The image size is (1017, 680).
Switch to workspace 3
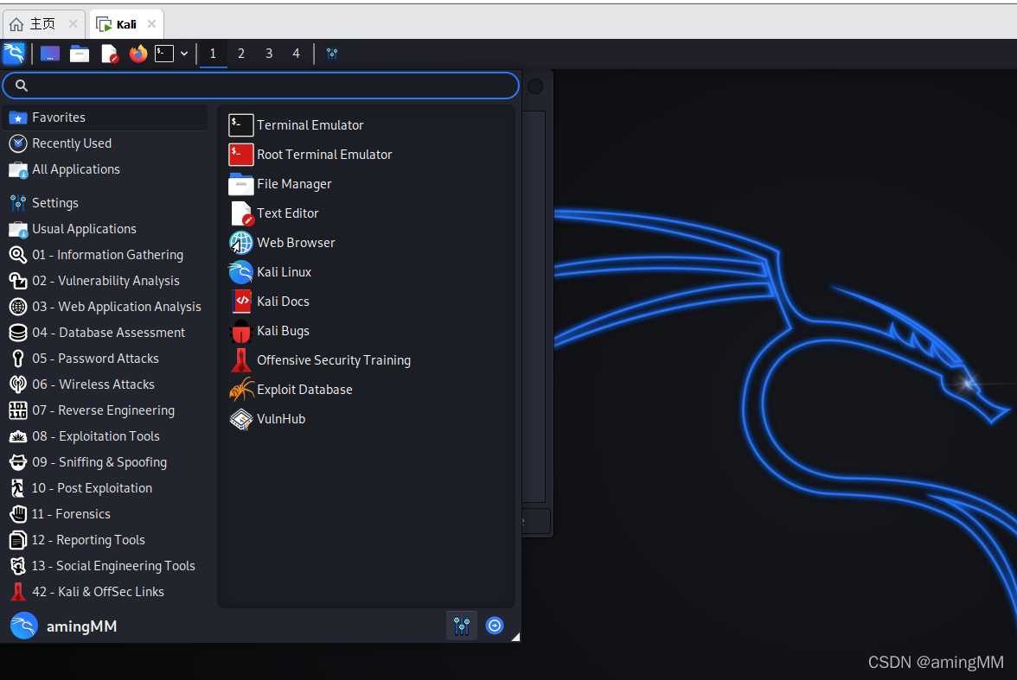click(268, 54)
